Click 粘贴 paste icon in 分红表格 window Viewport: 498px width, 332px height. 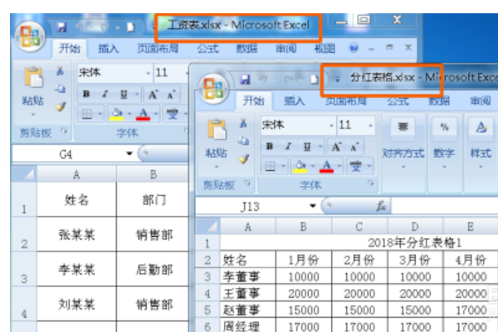pyautogui.click(x=217, y=129)
